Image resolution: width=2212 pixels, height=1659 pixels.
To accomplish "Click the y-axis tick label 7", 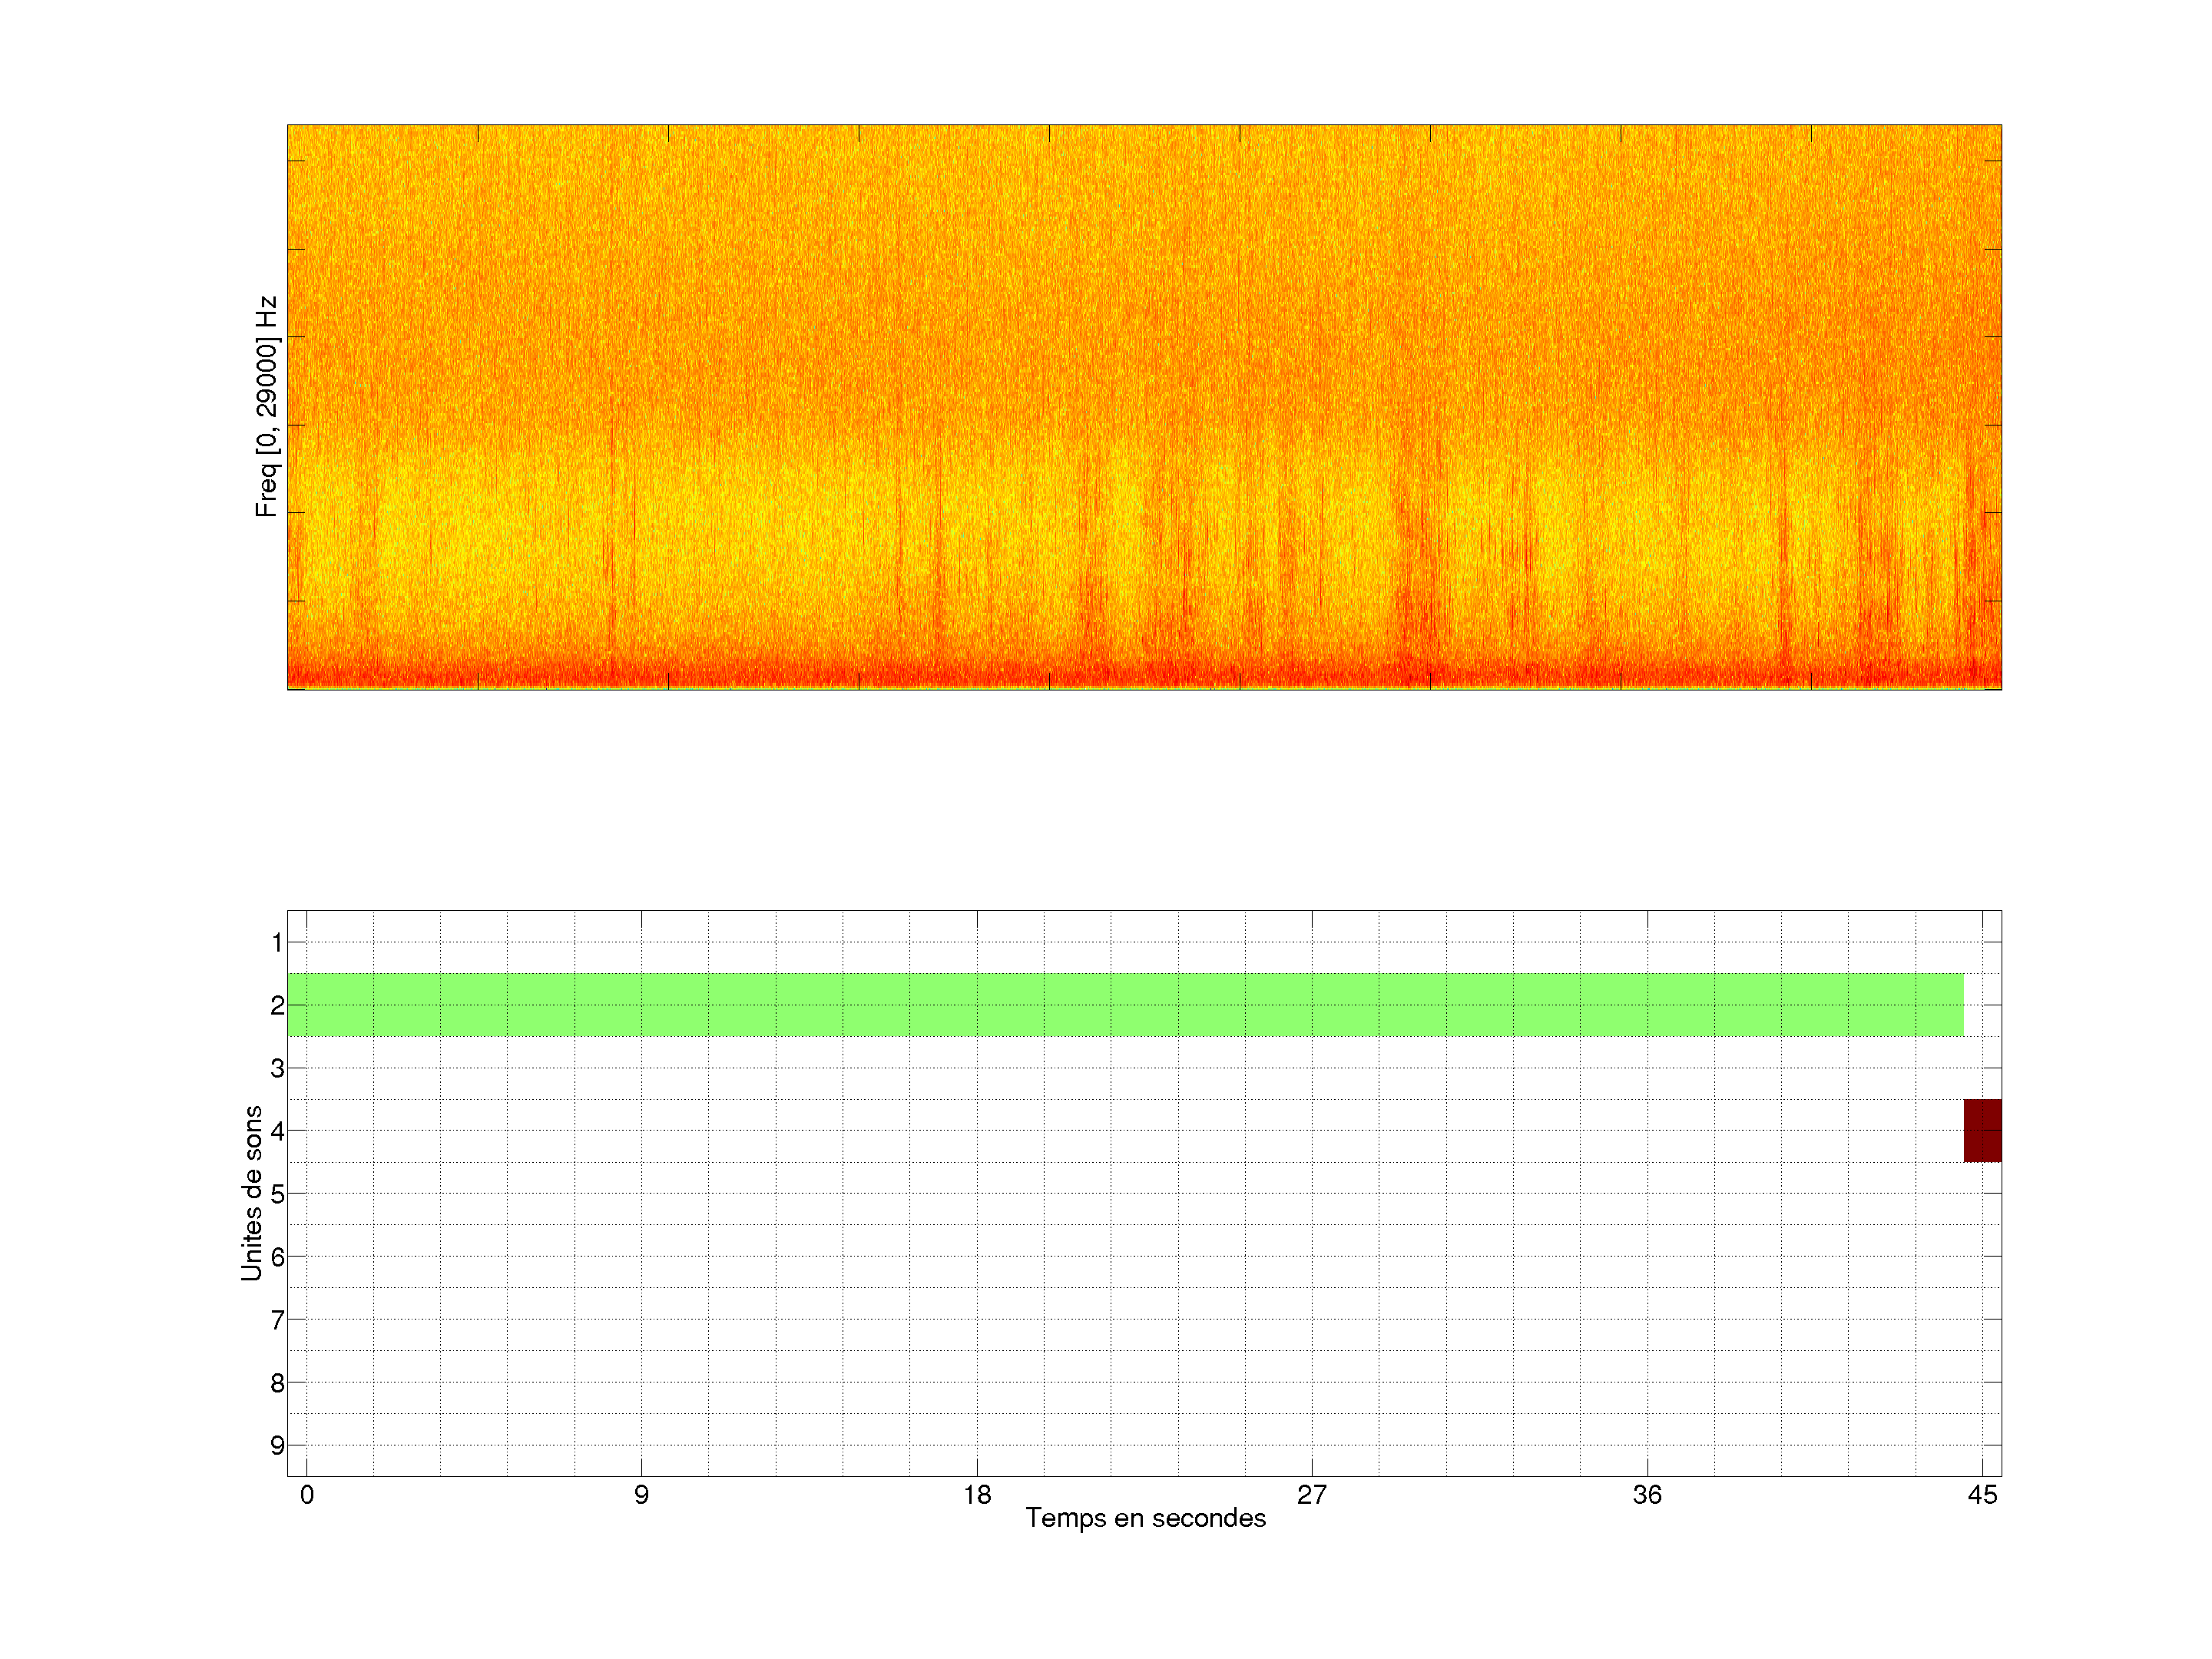I will tap(277, 1320).
